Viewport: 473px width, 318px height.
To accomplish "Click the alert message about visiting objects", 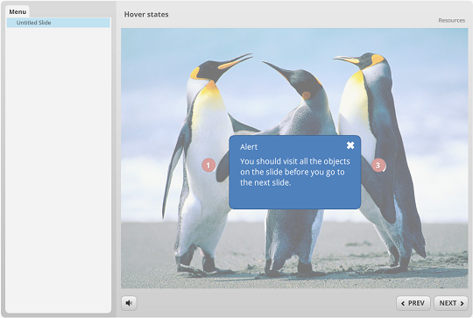I will pyautogui.click(x=294, y=172).
